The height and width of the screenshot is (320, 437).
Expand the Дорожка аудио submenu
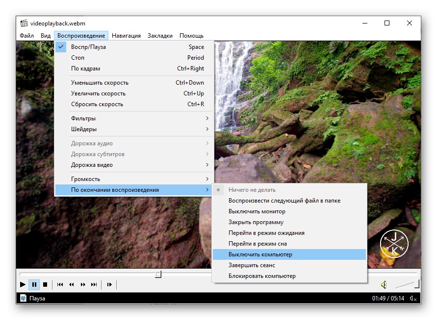coord(134,143)
